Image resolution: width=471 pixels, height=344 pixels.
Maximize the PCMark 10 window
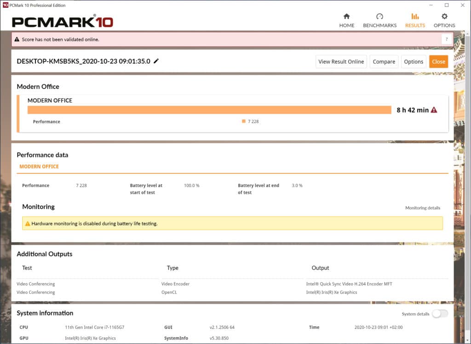coord(447,5)
